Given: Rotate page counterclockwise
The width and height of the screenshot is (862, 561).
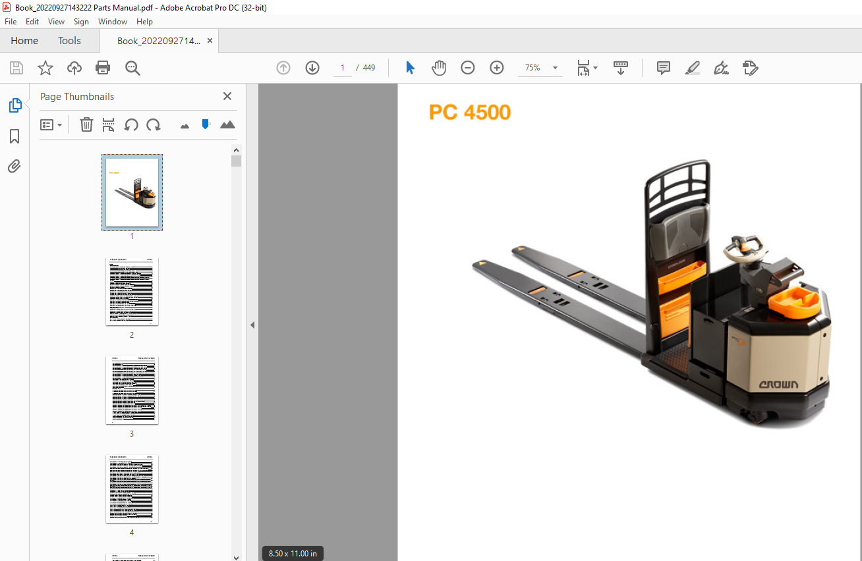Looking at the screenshot, I should [x=131, y=124].
